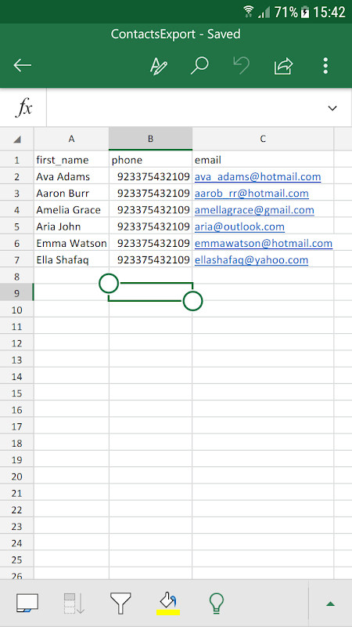The height and width of the screenshot is (627, 352).
Task: Open the three-dot overflow menu
Action: click(325, 65)
